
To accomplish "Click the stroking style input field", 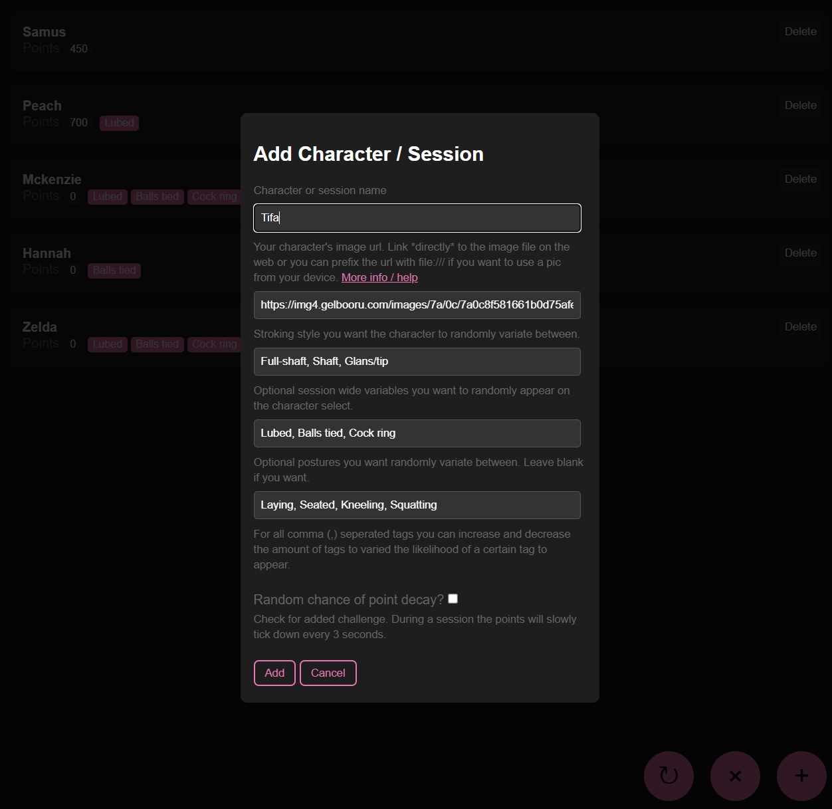I will 417,362.
